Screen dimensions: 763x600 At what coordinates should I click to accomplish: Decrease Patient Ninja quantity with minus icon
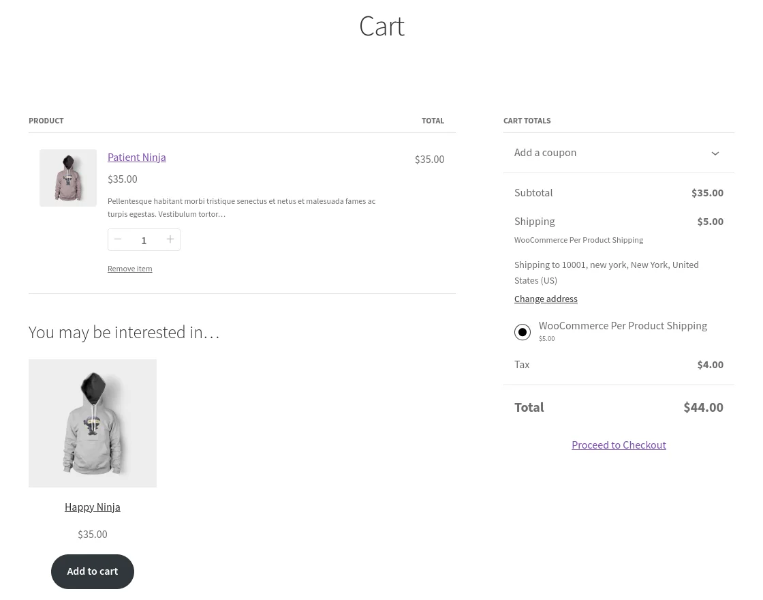point(118,239)
